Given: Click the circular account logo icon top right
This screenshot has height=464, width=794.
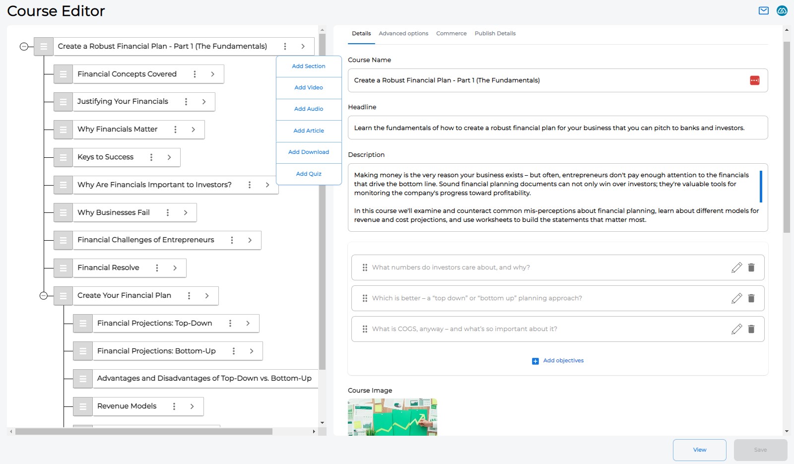Looking at the screenshot, I should (782, 10).
